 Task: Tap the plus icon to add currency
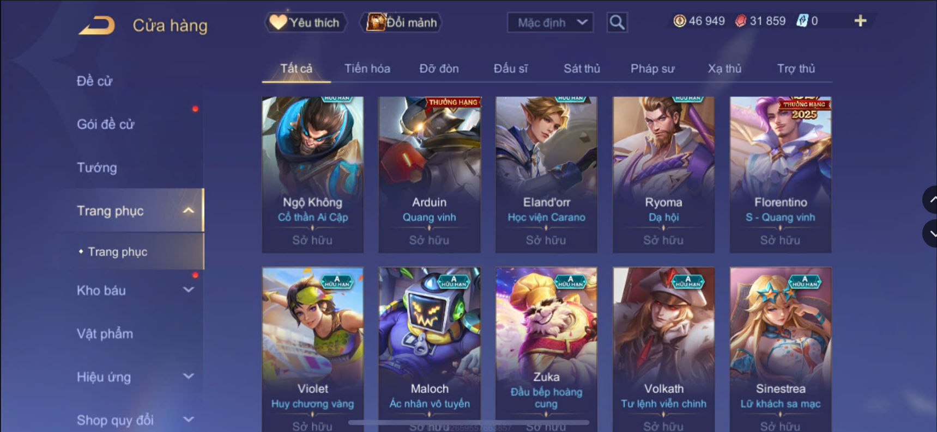point(860,21)
